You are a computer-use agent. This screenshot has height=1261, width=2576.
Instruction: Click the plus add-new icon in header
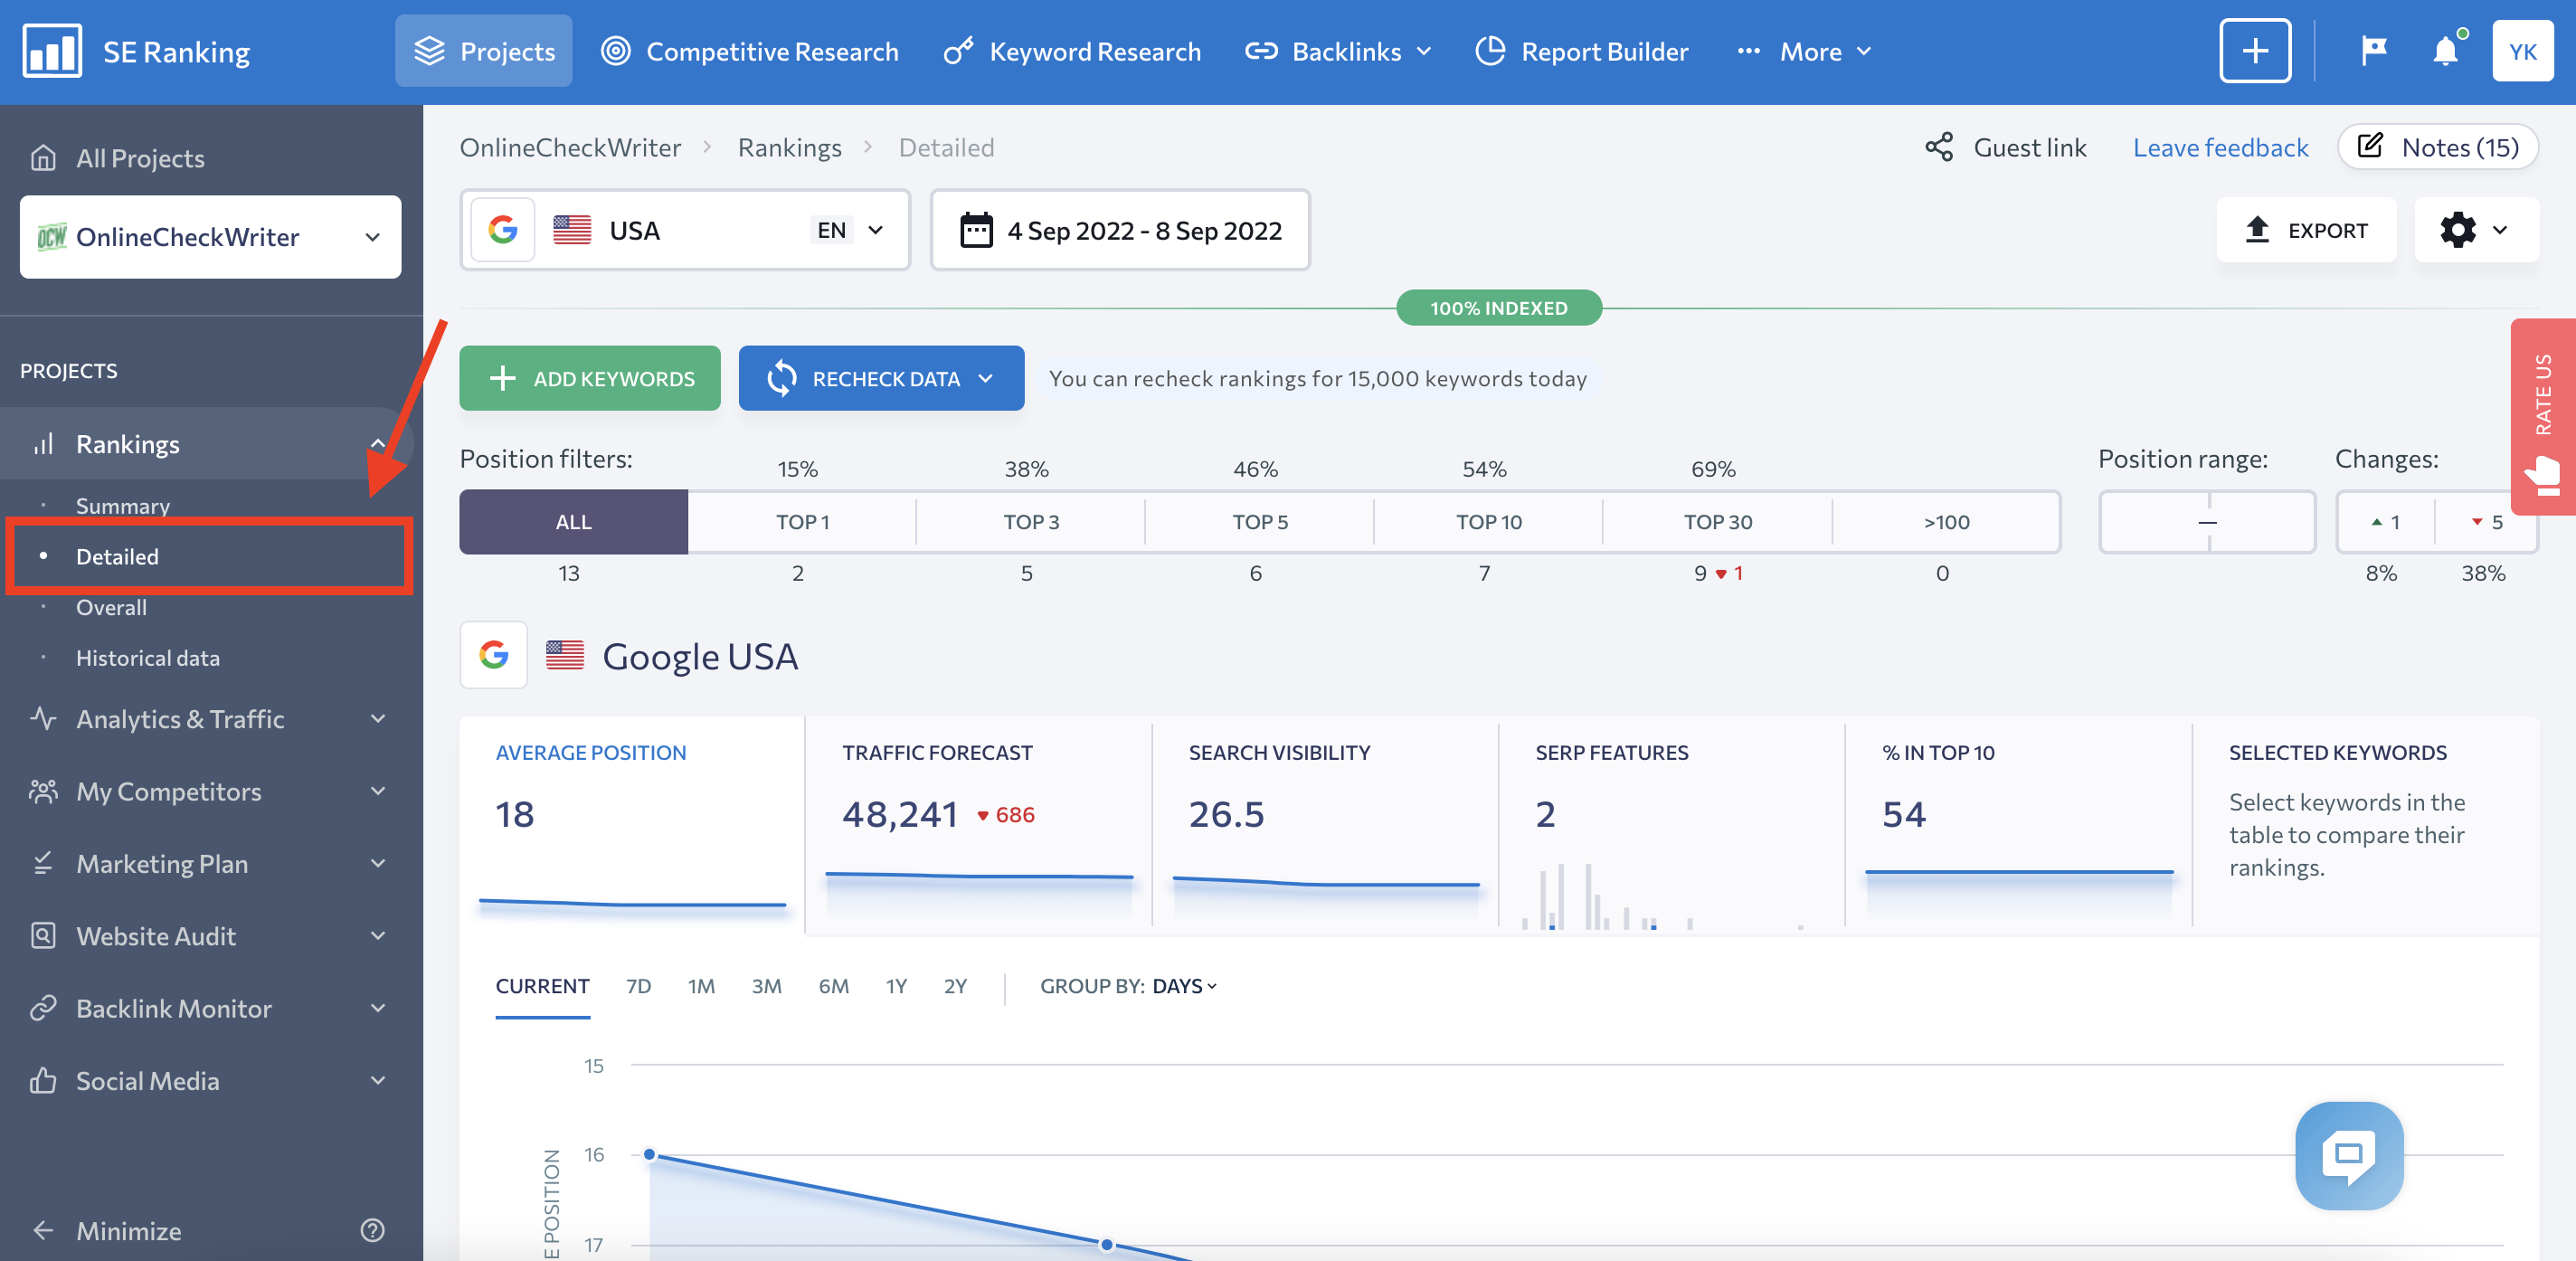tap(2255, 51)
